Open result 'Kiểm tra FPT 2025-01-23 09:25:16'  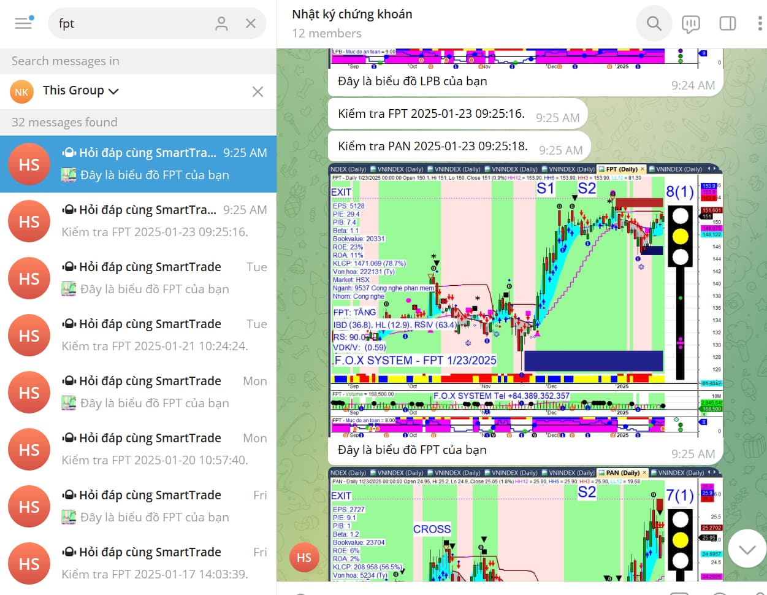click(138, 221)
